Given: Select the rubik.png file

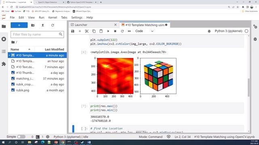Looking at the screenshot, I should (x=37, y=90).
